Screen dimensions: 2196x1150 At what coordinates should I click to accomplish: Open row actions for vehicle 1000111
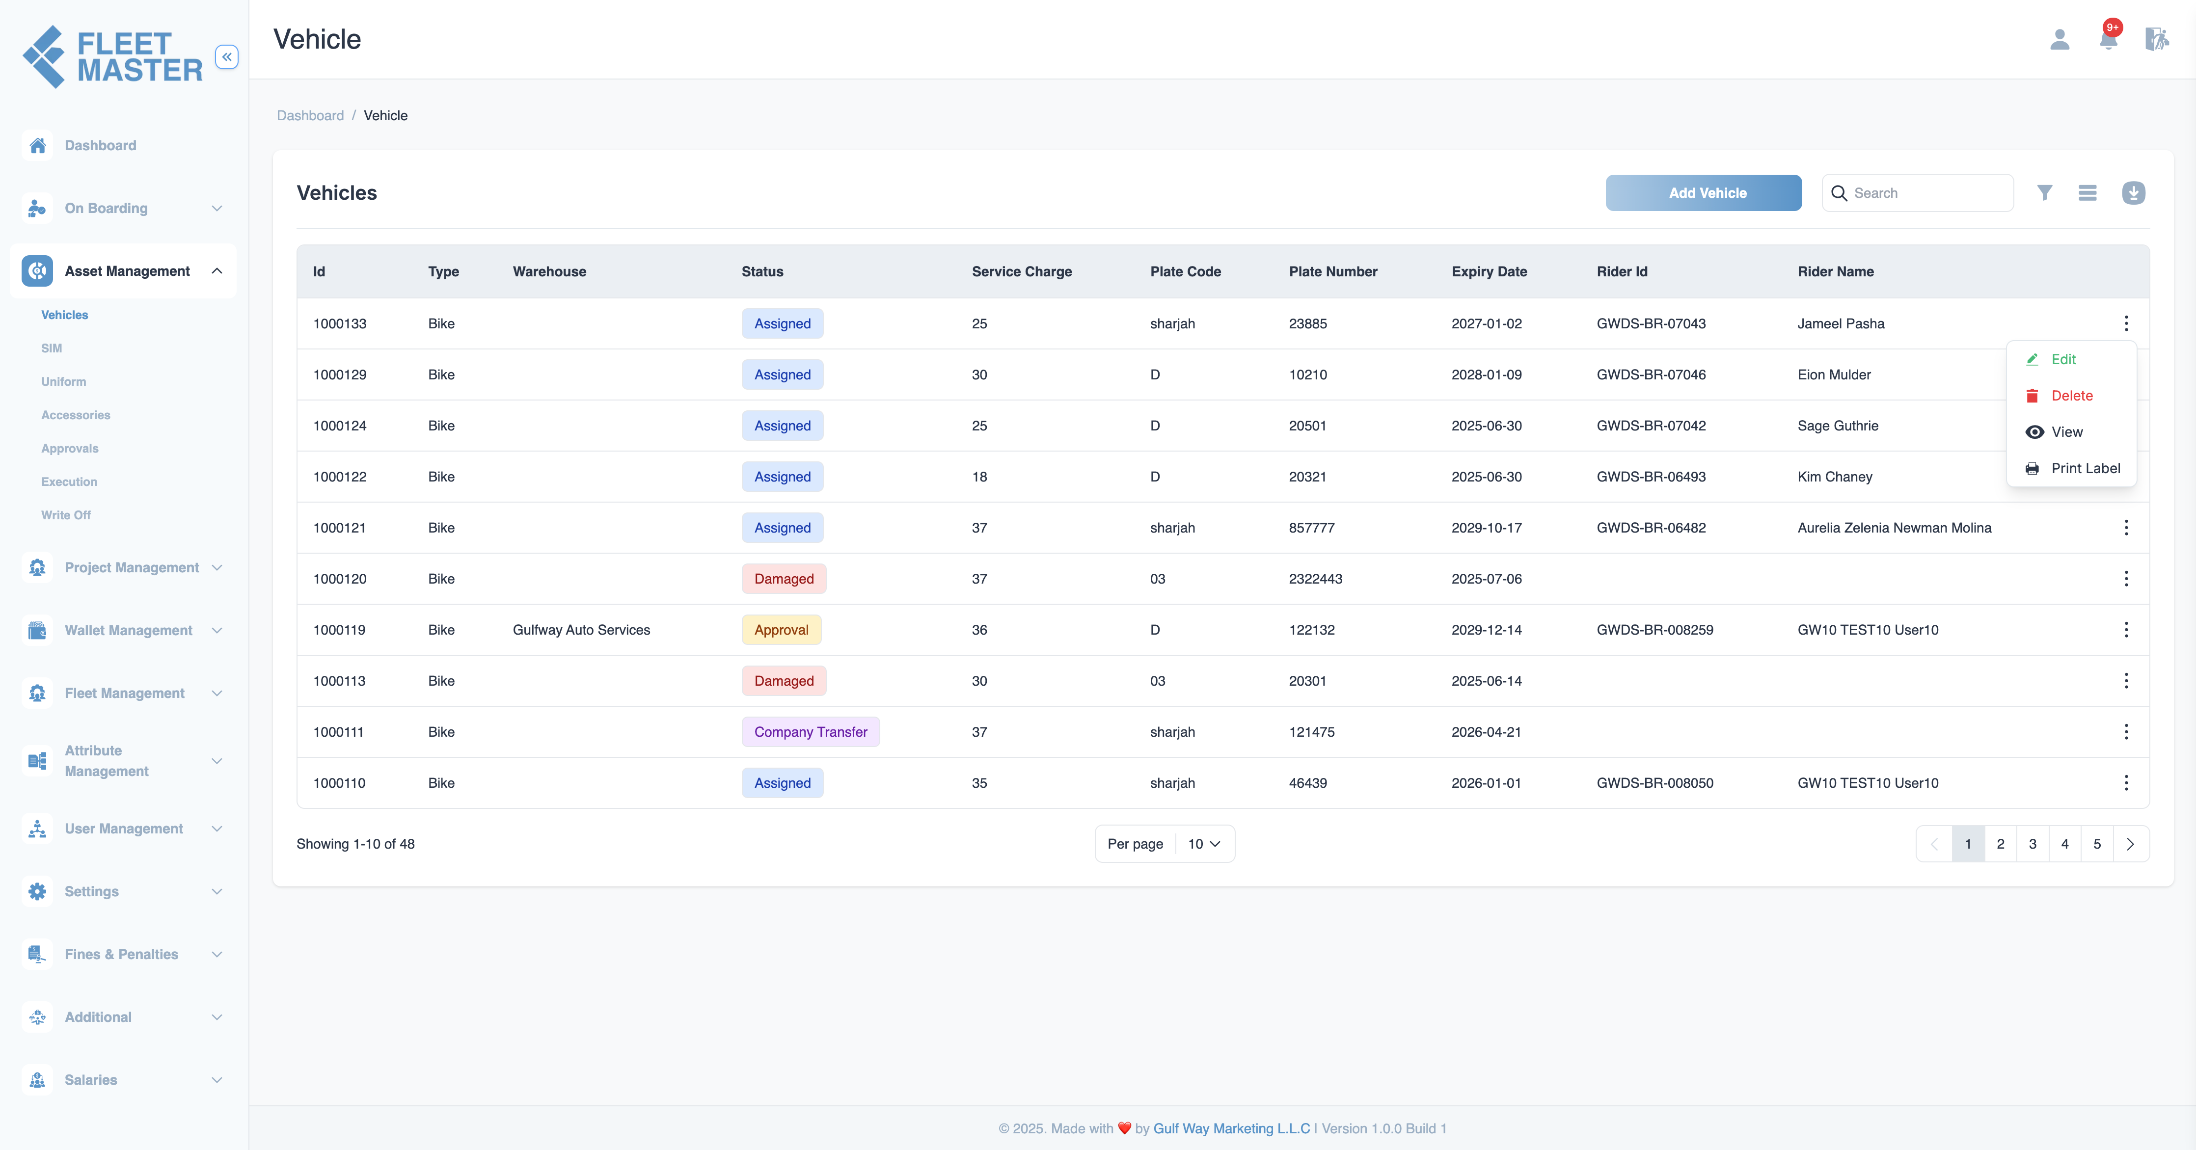(2126, 731)
